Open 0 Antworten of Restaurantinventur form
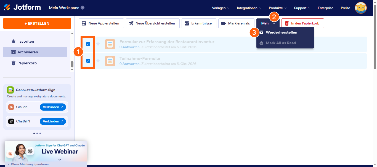Image resolution: width=377 pixels, height=167 pixels. (129, 47)
